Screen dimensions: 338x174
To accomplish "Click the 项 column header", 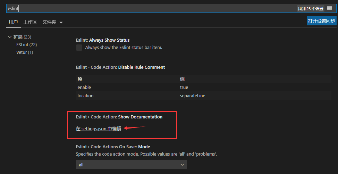I will coord(80,79).
